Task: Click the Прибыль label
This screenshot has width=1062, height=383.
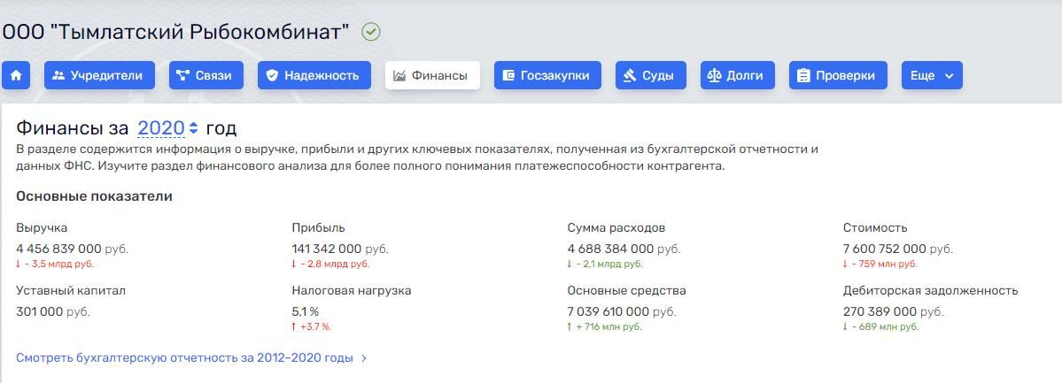Action: [318, 228]
